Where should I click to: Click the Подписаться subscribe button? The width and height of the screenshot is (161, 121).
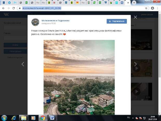(x=117, y=21)
